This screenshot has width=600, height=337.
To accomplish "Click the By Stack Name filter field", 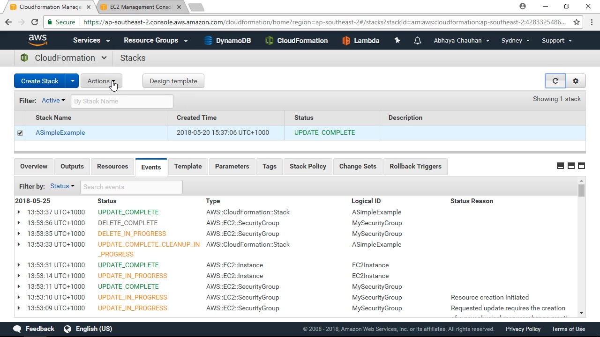I will (122, 101).
